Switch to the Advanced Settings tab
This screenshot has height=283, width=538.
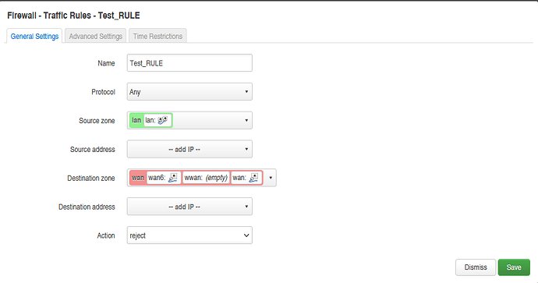click(96, 36)
